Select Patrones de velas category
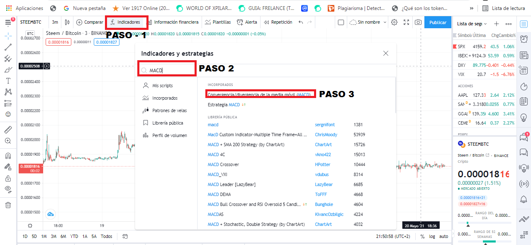This screenshot has height=245, width=531. (x=169, y=110)
